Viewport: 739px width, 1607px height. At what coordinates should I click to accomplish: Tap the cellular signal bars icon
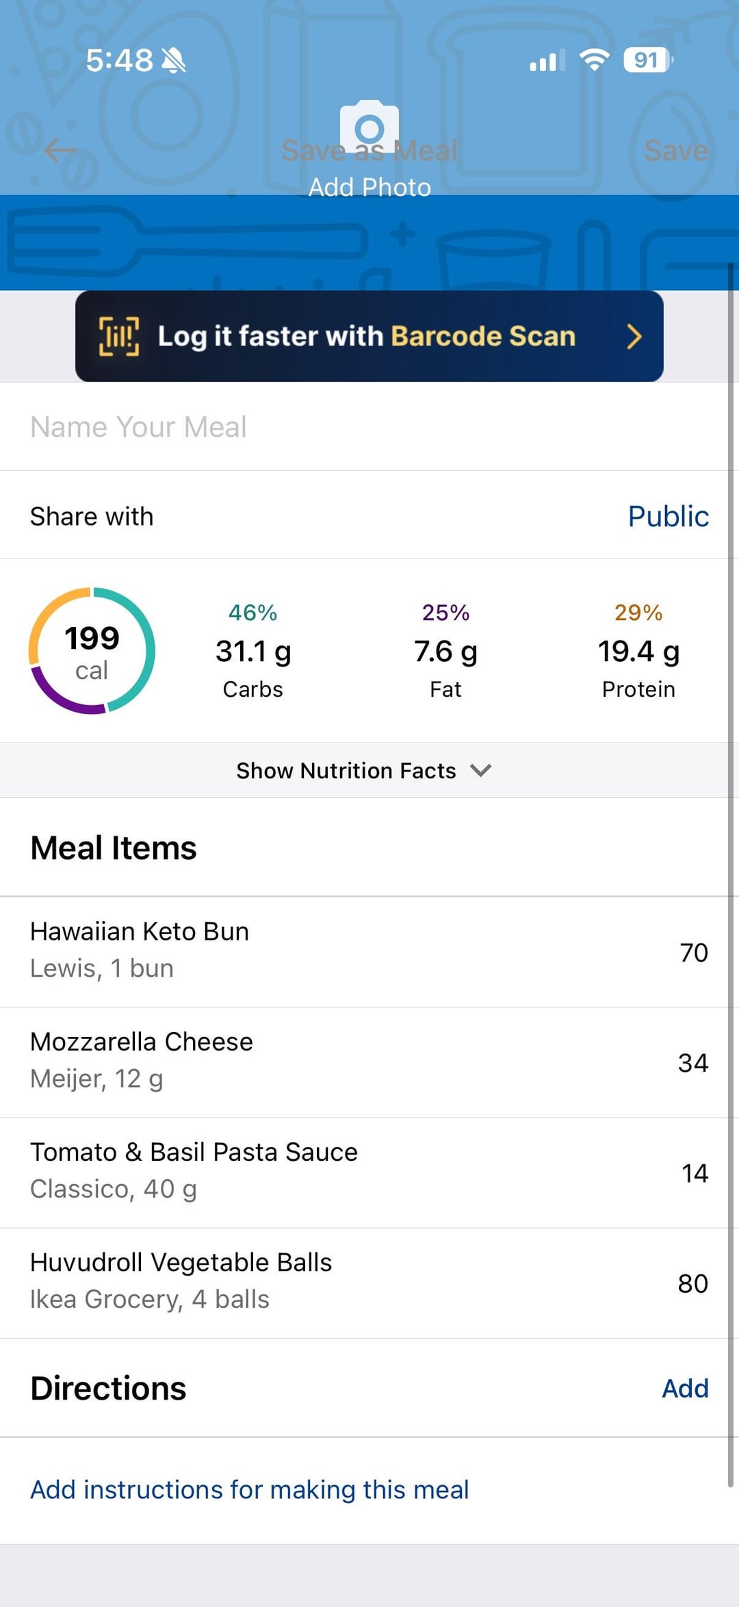point(547,61)
